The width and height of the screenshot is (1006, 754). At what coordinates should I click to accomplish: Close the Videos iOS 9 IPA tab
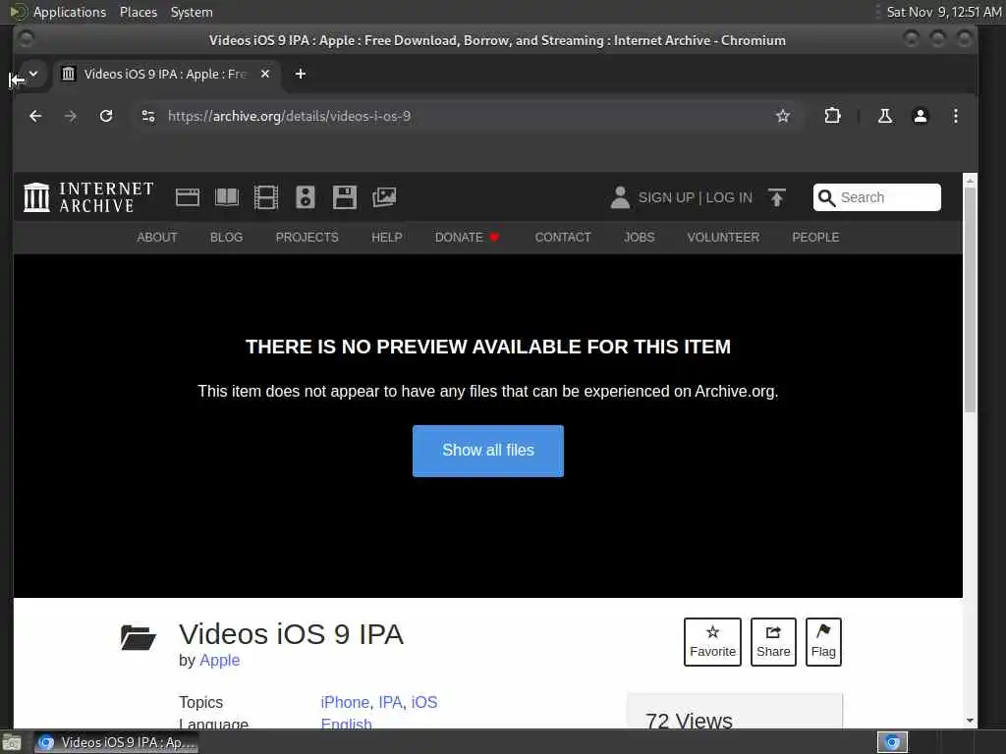coord(265,74)
